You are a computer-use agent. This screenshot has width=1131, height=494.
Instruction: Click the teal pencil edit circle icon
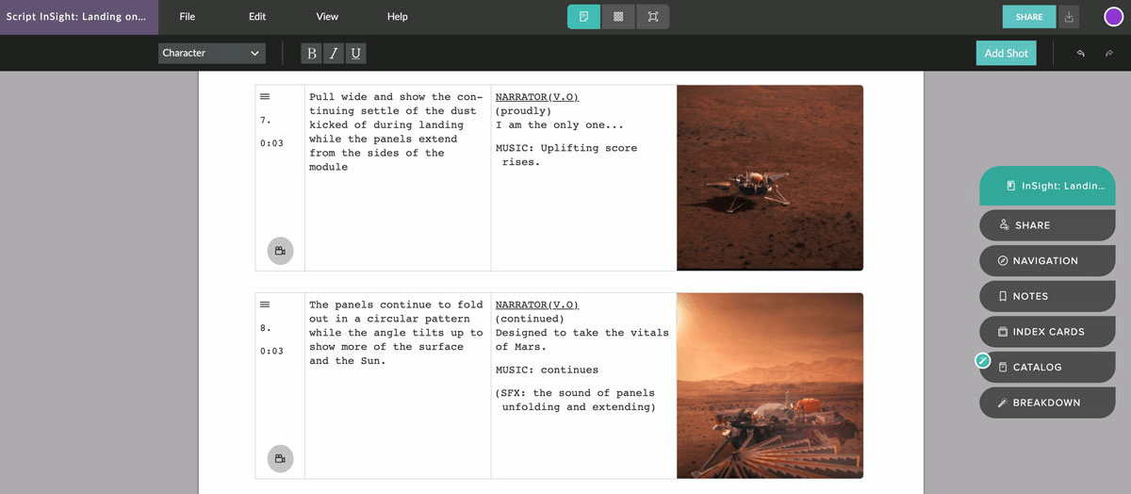(982, 360)
